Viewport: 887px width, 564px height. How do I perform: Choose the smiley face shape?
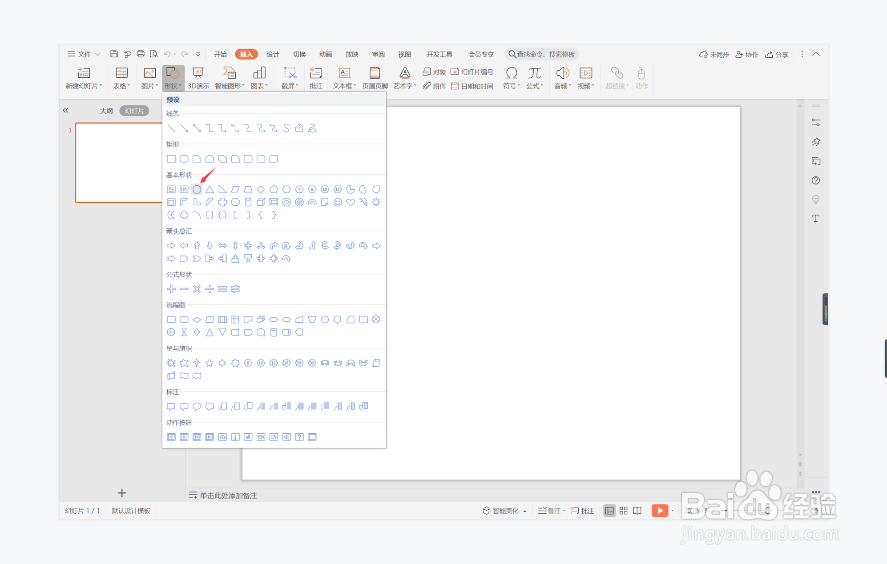coord(338,202)
